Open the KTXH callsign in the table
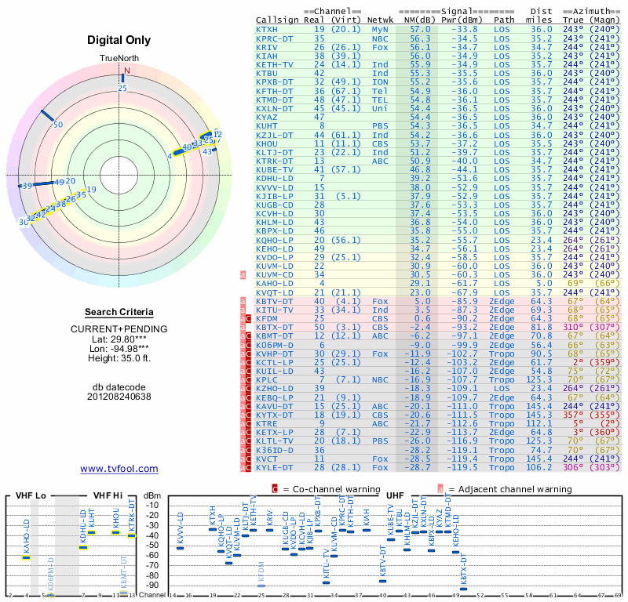This screenshot has width=628, height=602. tap(267, 29)
